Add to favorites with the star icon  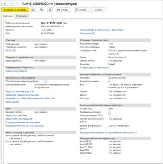18,4
